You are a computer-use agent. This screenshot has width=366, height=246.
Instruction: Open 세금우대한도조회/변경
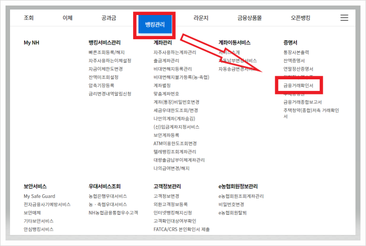(x=176, y=110)
